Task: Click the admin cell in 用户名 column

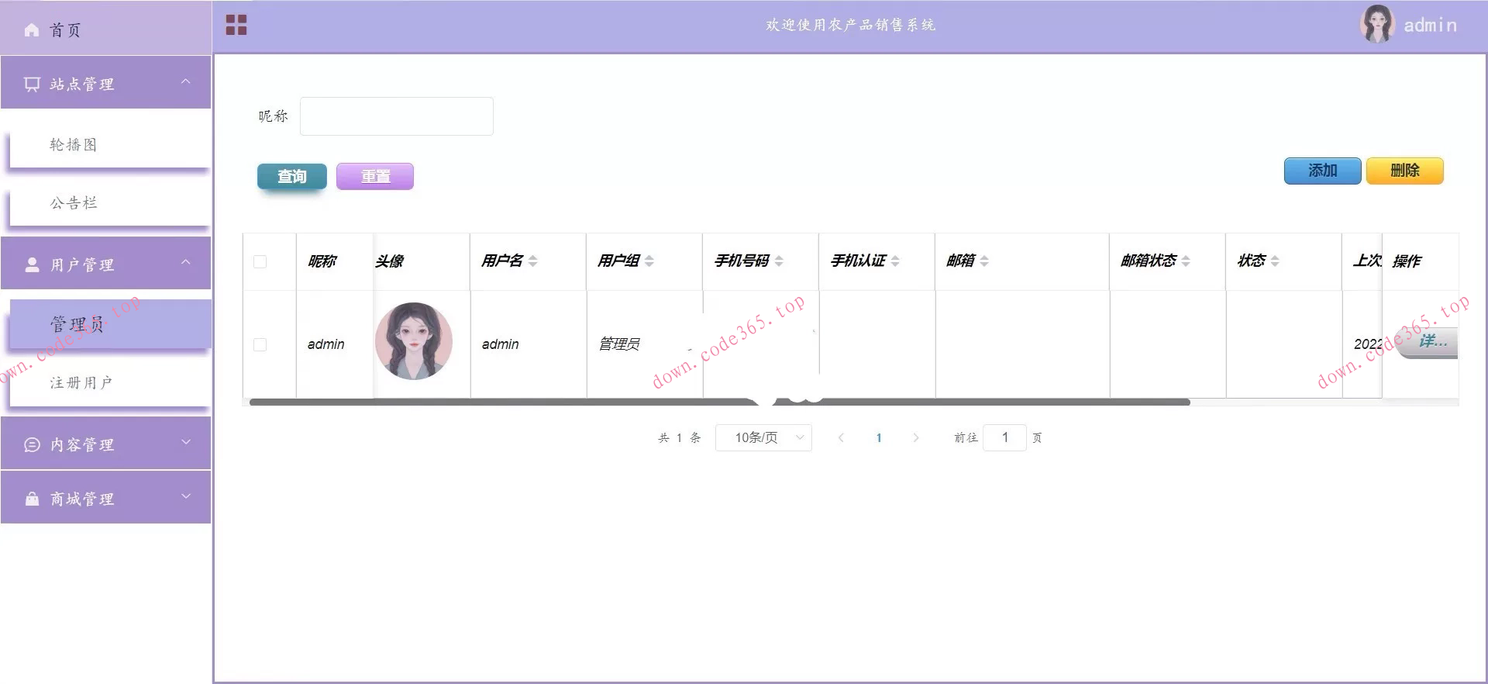Action: (501, 344)
